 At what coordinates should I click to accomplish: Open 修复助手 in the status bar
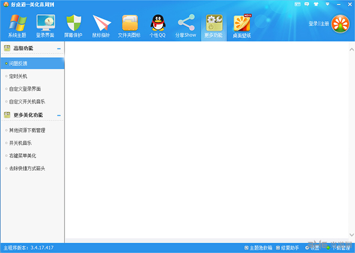pyautogui.click(x=287, y=248)
